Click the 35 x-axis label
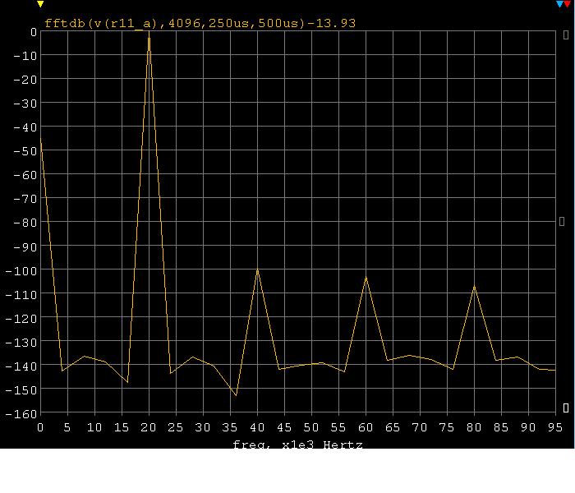The image size is (575, 493). pyautogui.click(x=230, y=427)
